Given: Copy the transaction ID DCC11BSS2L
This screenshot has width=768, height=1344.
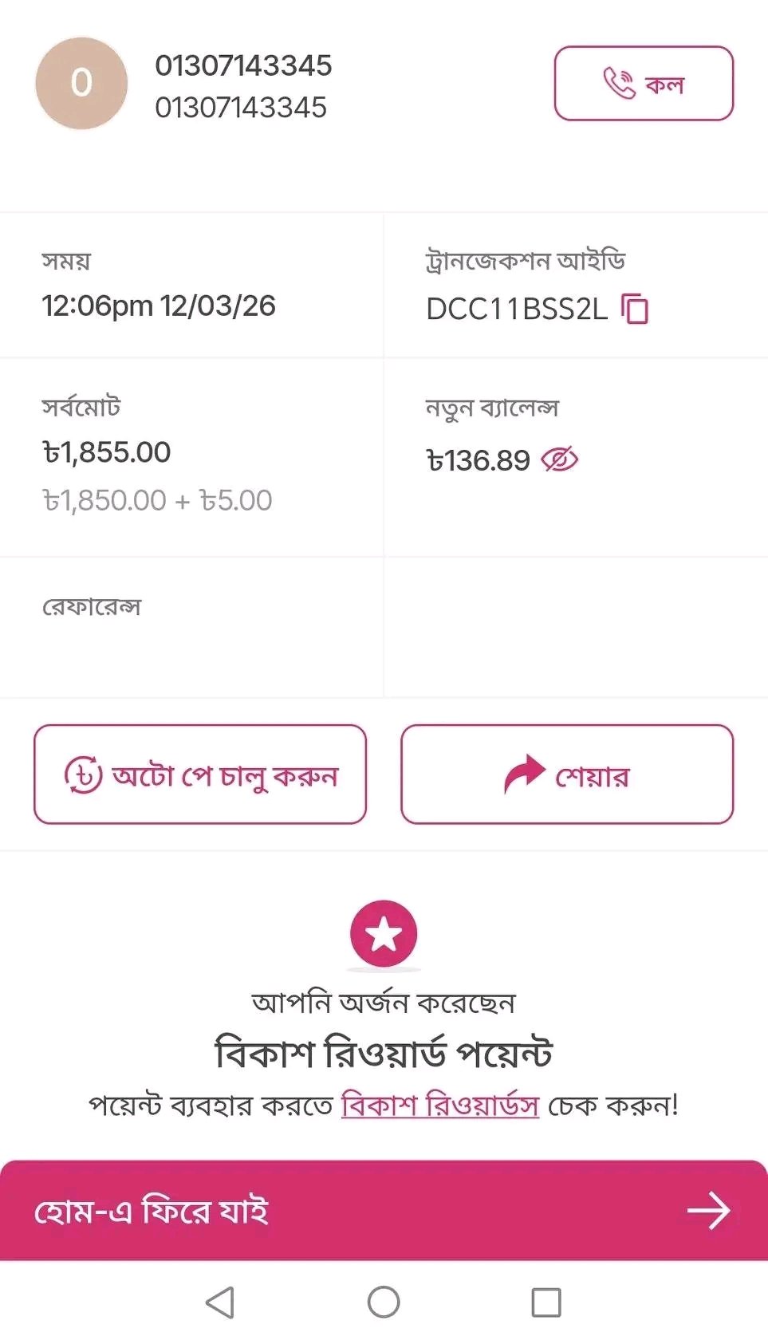Looking at the screenshot, I should click(x=635, y=309).
